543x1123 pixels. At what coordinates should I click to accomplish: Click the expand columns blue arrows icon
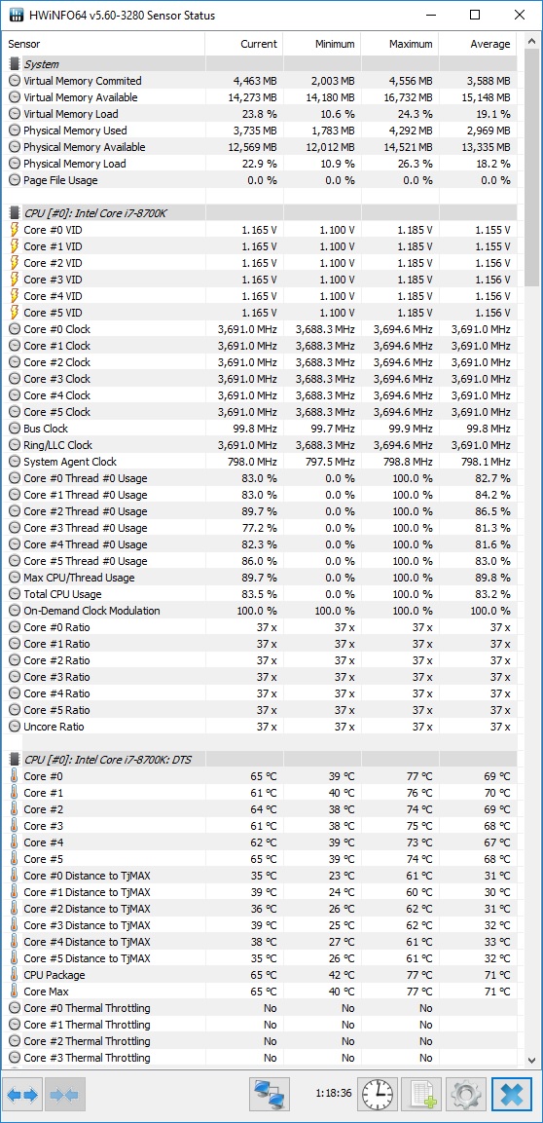[23, 1095]
